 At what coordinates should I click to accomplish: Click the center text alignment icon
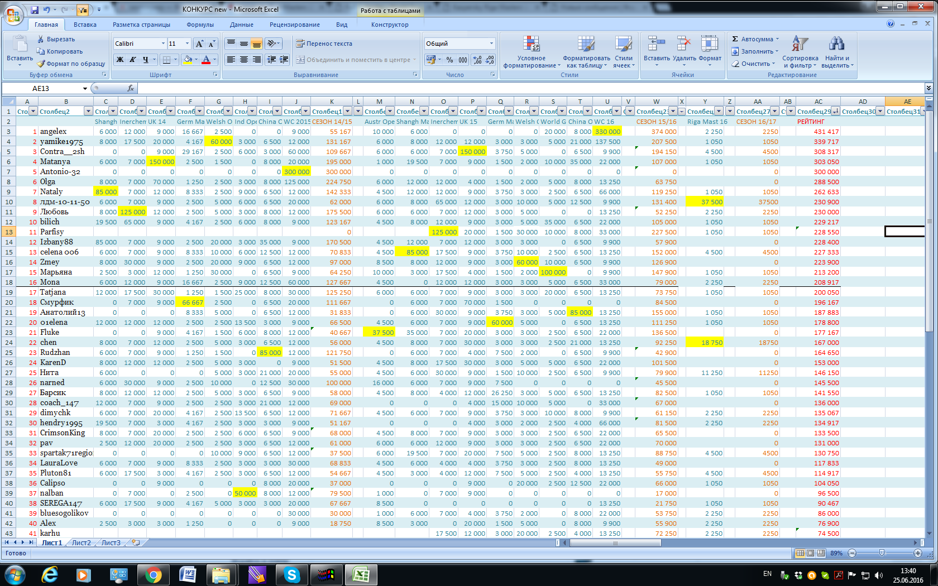click(244, 60)
